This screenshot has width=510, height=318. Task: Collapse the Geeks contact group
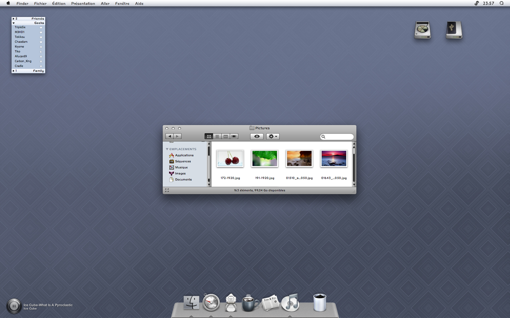click(13, 23)
